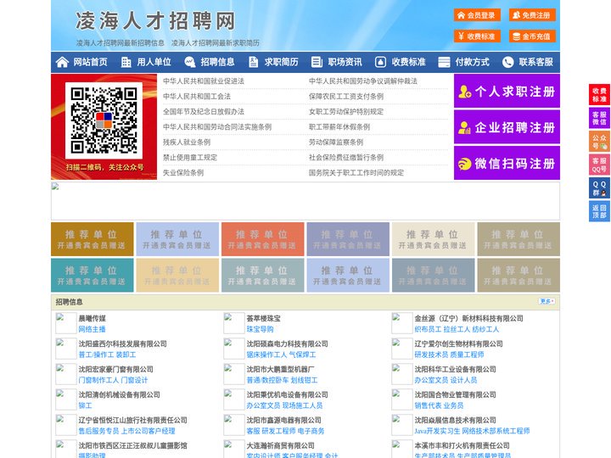The width and height of the screenshot is (611, 458).
Task: Open company 辽宁爱尔创生物材料有限公司
Action: (458, 343)
